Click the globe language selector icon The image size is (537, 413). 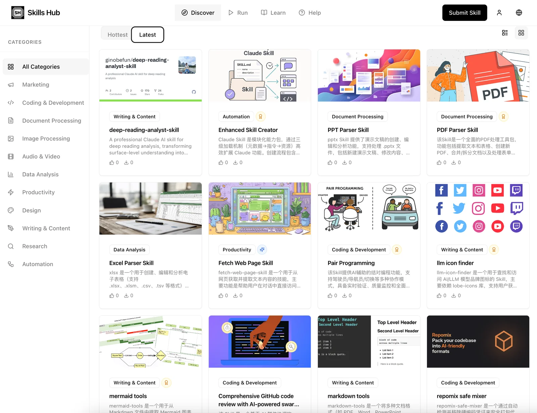[519, 13]
